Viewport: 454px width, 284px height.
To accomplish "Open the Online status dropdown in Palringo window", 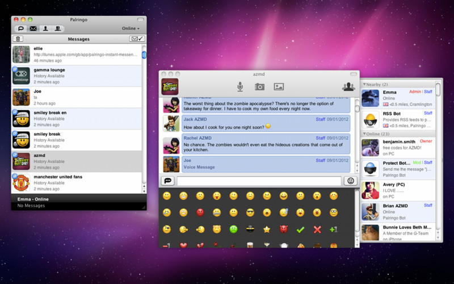I will pos(131,28).
